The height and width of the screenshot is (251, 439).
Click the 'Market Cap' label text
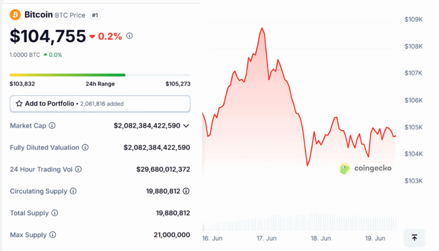click(x=28, y=126)
